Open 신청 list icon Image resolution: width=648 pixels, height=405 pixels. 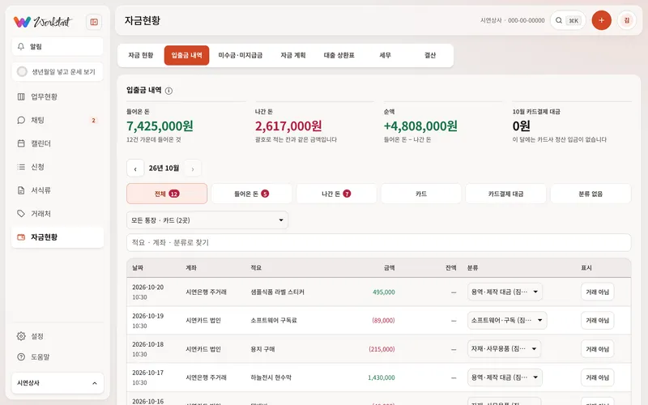tap(21, 167)
